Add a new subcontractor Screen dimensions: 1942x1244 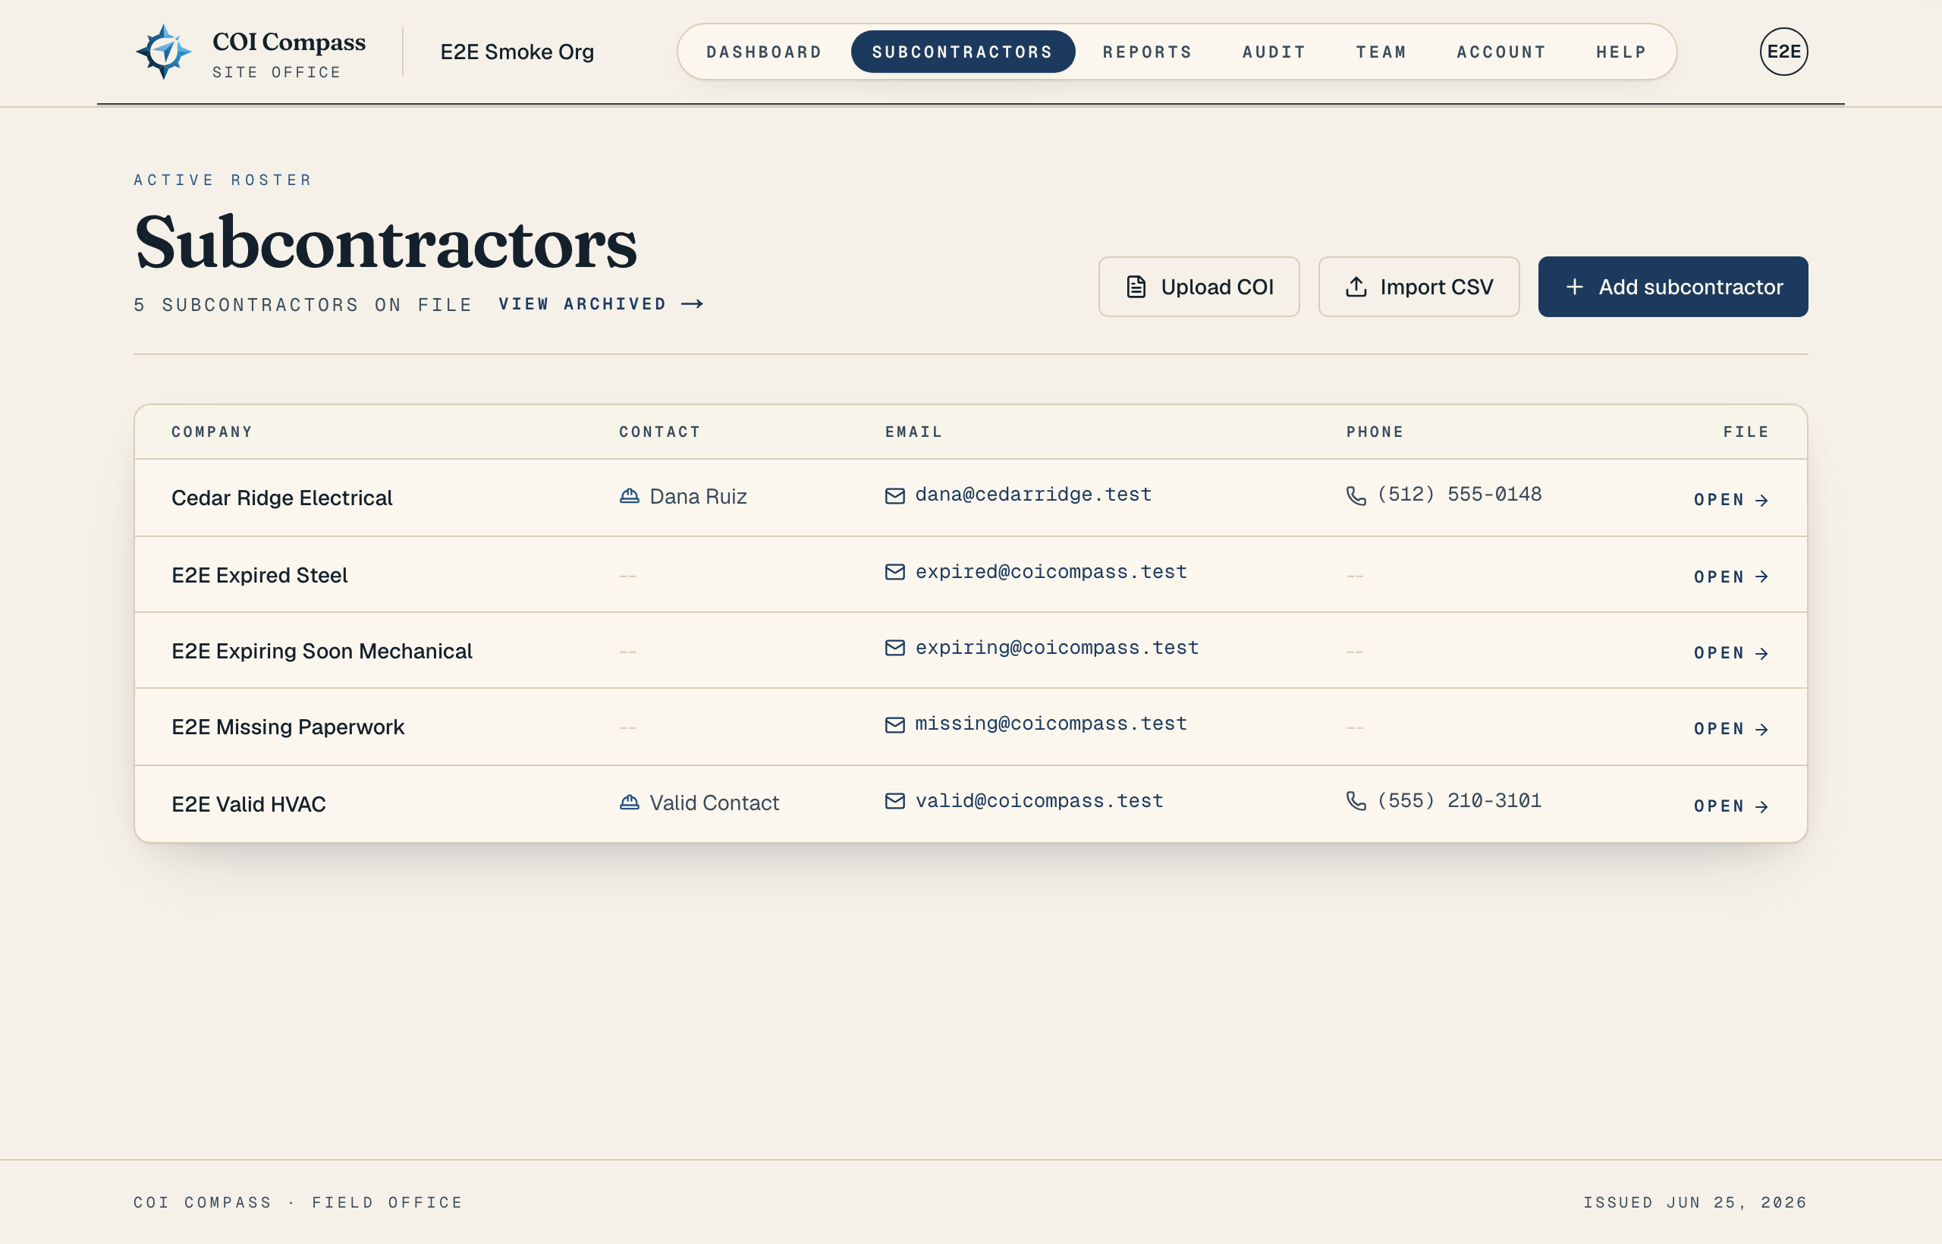pos(1672,287)
